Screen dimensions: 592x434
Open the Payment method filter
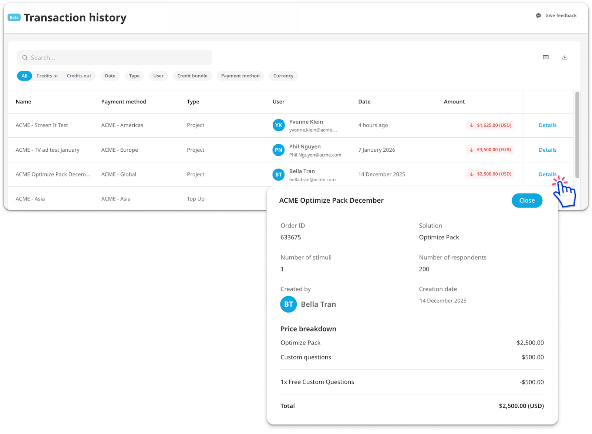pyautogui.click(x=240, y=76)
